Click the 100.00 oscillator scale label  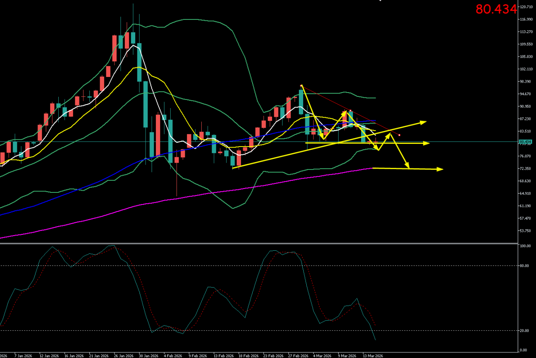point(525,246)
